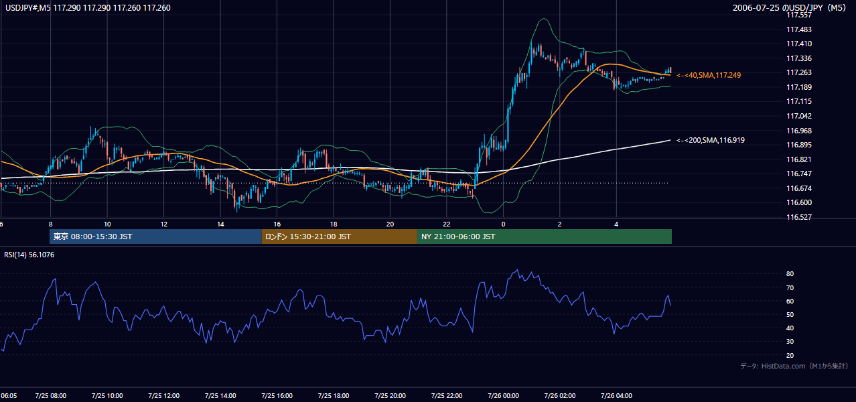Click price axis value 117.410
Screen dimensions: 856x402
tap(799, 44)
